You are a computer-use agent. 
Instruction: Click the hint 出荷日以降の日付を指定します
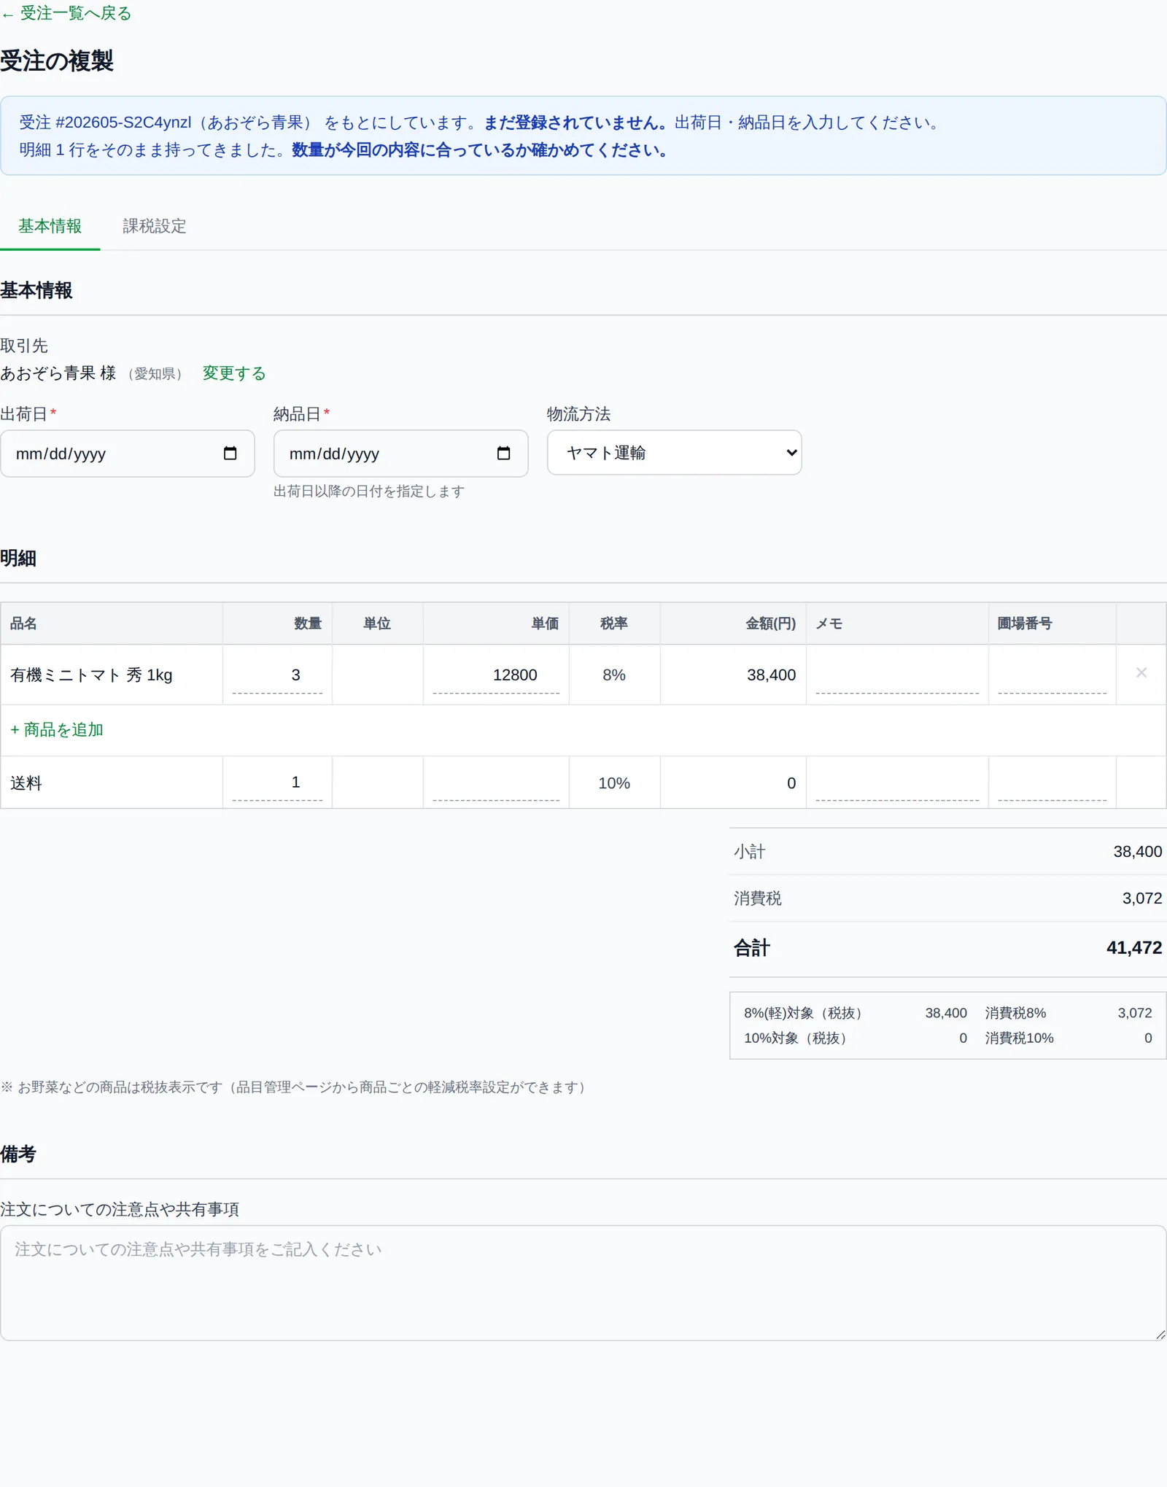pos(369,492)
